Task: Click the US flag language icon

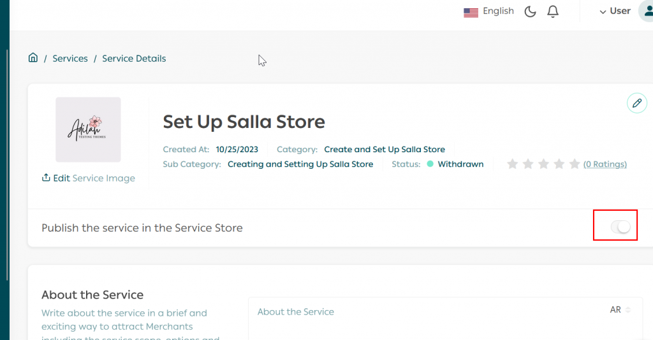Action: [x=471, y=12]
